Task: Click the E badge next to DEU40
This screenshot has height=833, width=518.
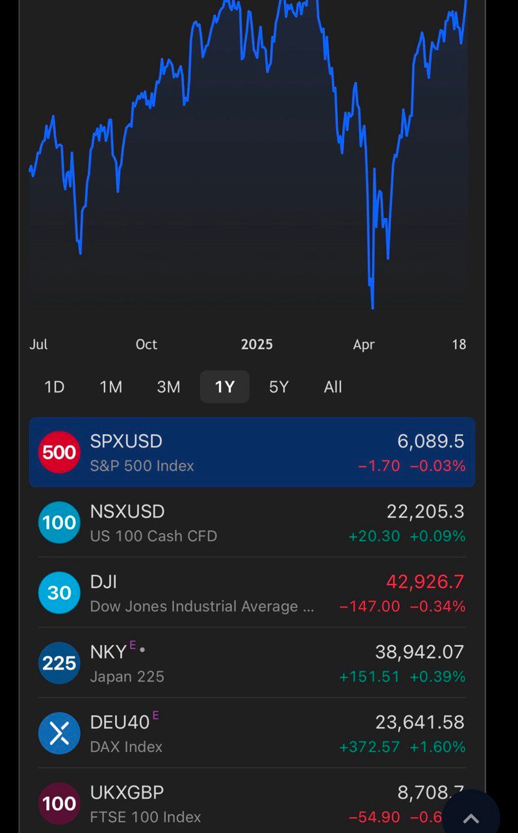Action: [x=155, y=716]
